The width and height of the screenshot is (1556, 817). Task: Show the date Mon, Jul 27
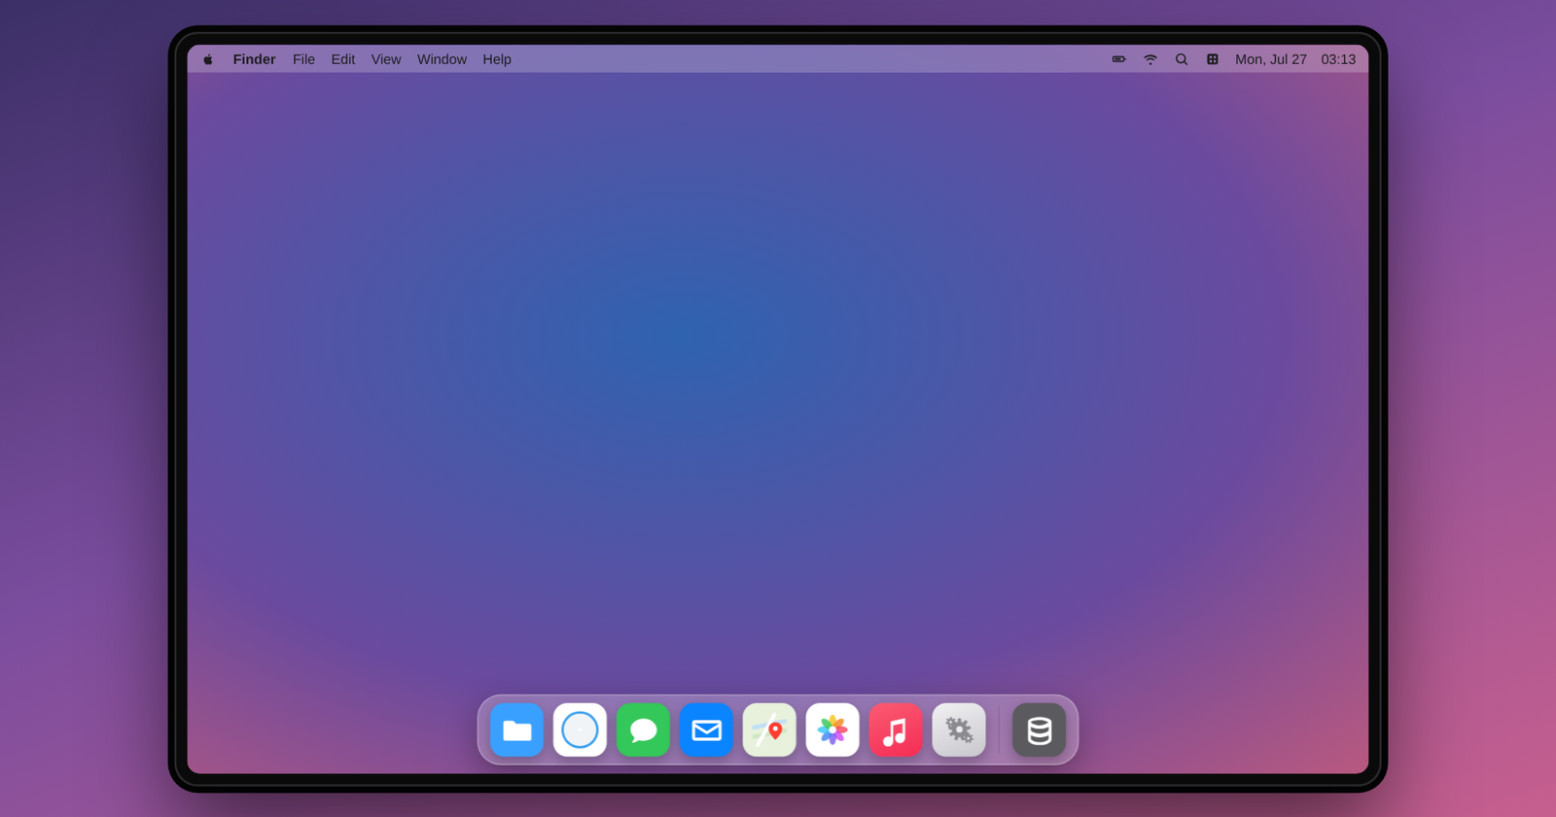[1271, 59]
